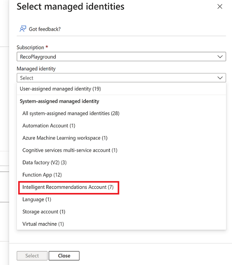The height and width of the screenshot is (265, 232).
Task: Pick Virtual machine (1) option
Action: tap(121, 224)
